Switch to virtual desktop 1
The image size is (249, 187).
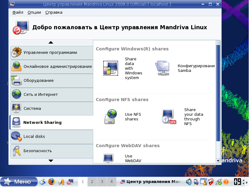83,182
